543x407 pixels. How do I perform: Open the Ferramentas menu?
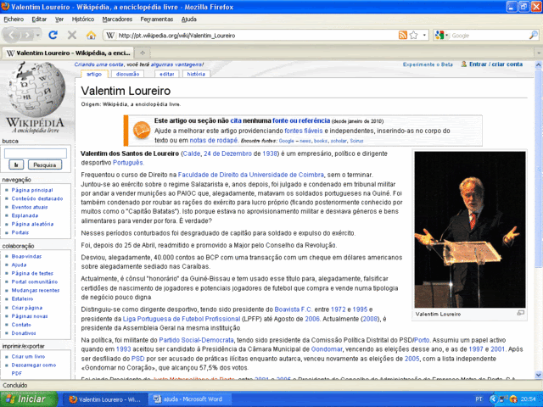tap(156, 19)
